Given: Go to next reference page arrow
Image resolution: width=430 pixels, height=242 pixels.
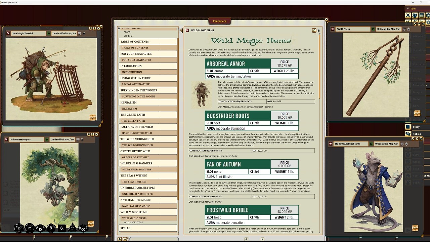Looking at the screenshot, I should point(262,239).
